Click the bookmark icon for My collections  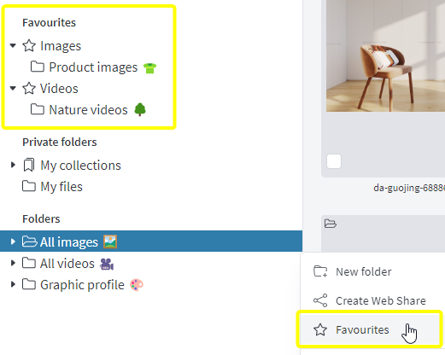(x=29, y=165)
